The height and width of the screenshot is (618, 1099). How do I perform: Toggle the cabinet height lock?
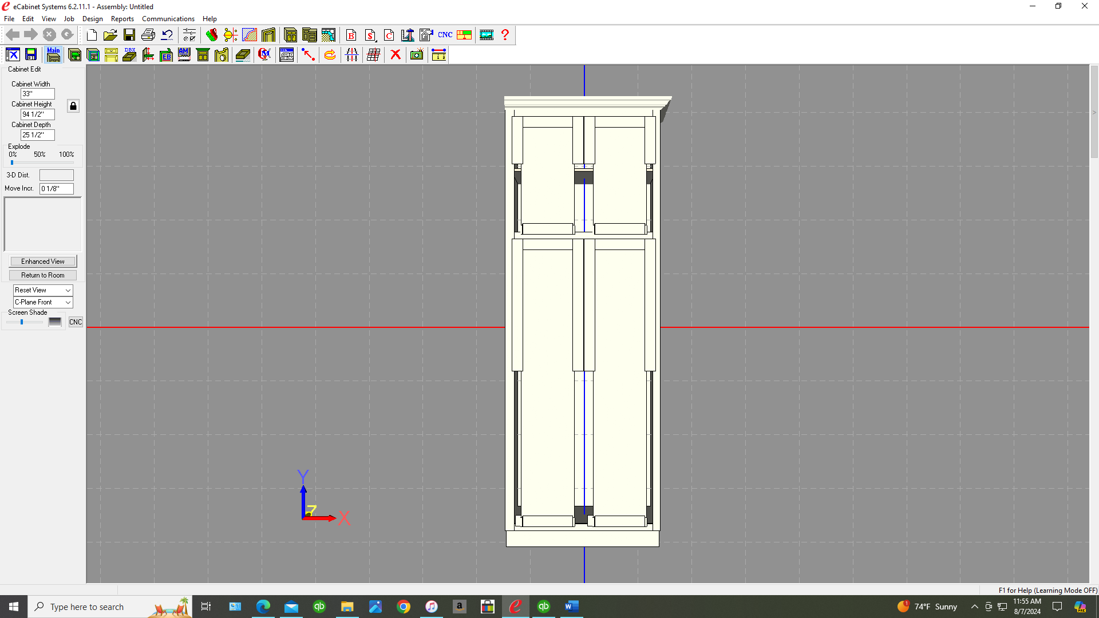coord(73,106)
